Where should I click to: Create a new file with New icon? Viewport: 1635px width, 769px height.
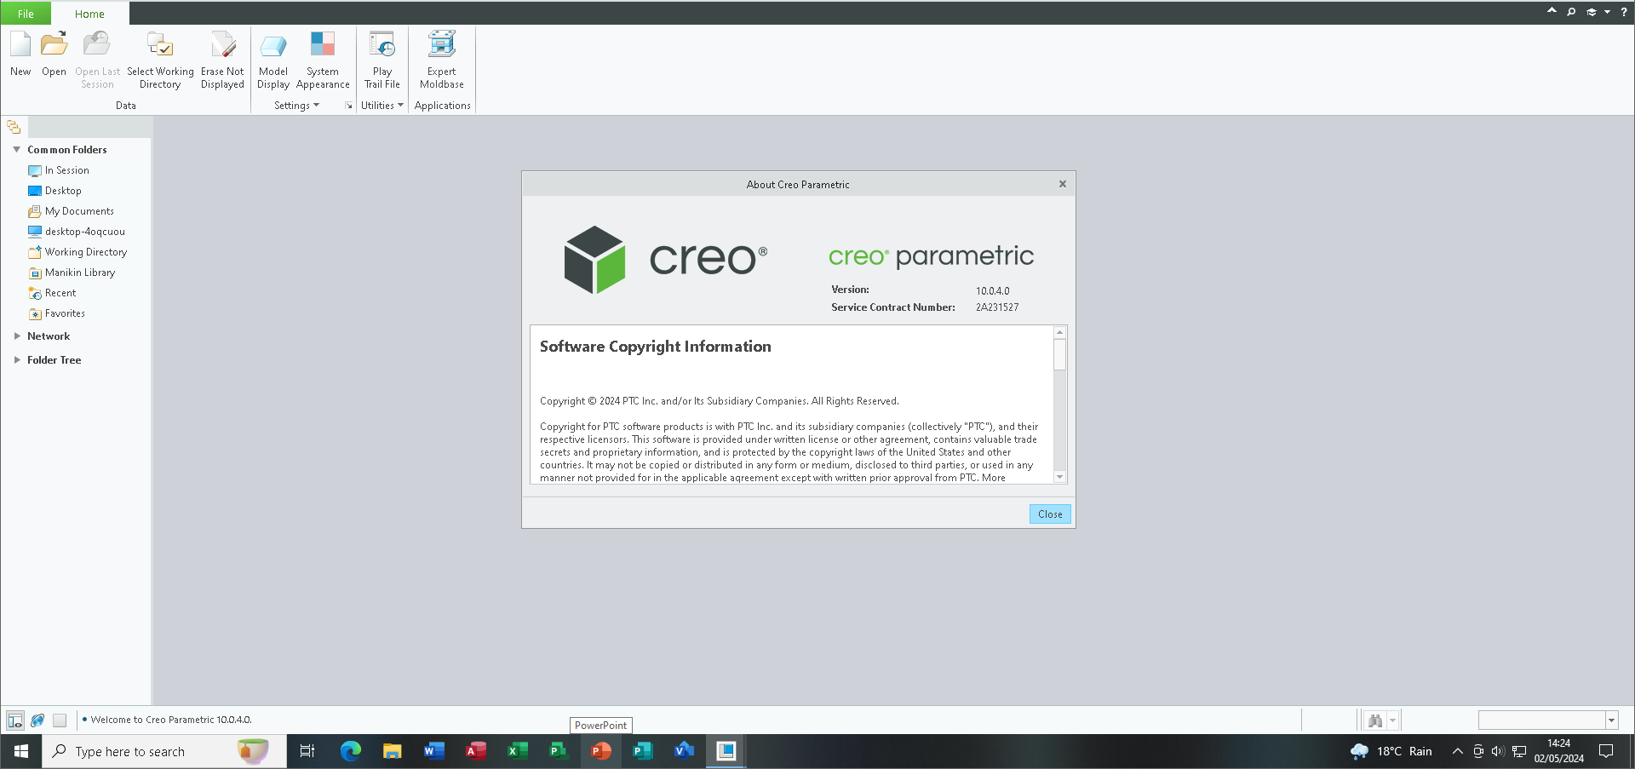(20, 54)
